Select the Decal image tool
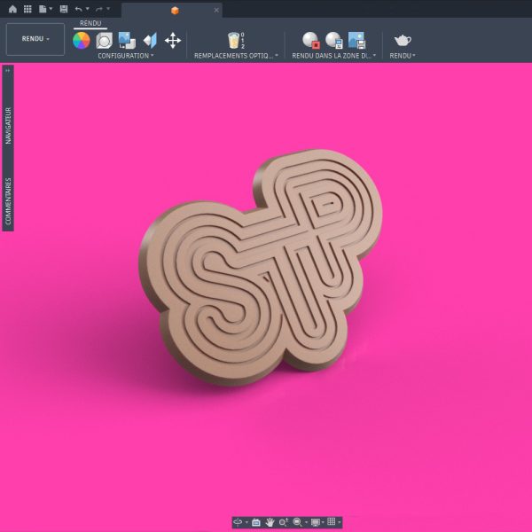 tap(127, 41)
